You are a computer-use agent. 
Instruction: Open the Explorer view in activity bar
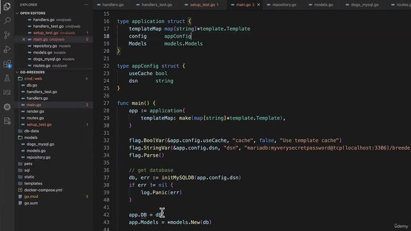click(x=7, y=6)
